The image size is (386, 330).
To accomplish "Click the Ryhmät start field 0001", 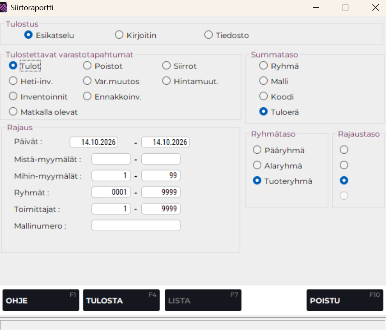I will (x=111, y=192).
